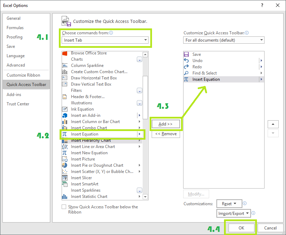Expand the Insert Sparklines dropdown button
Image resolution: width=286 pixels, height=235 pixels.
[140, 190]
